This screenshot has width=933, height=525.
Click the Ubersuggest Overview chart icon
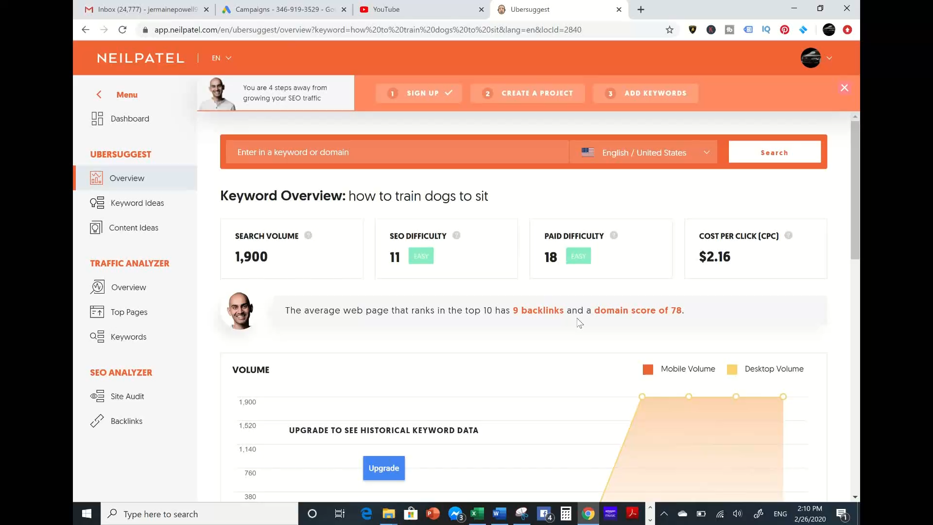[96, 178]
